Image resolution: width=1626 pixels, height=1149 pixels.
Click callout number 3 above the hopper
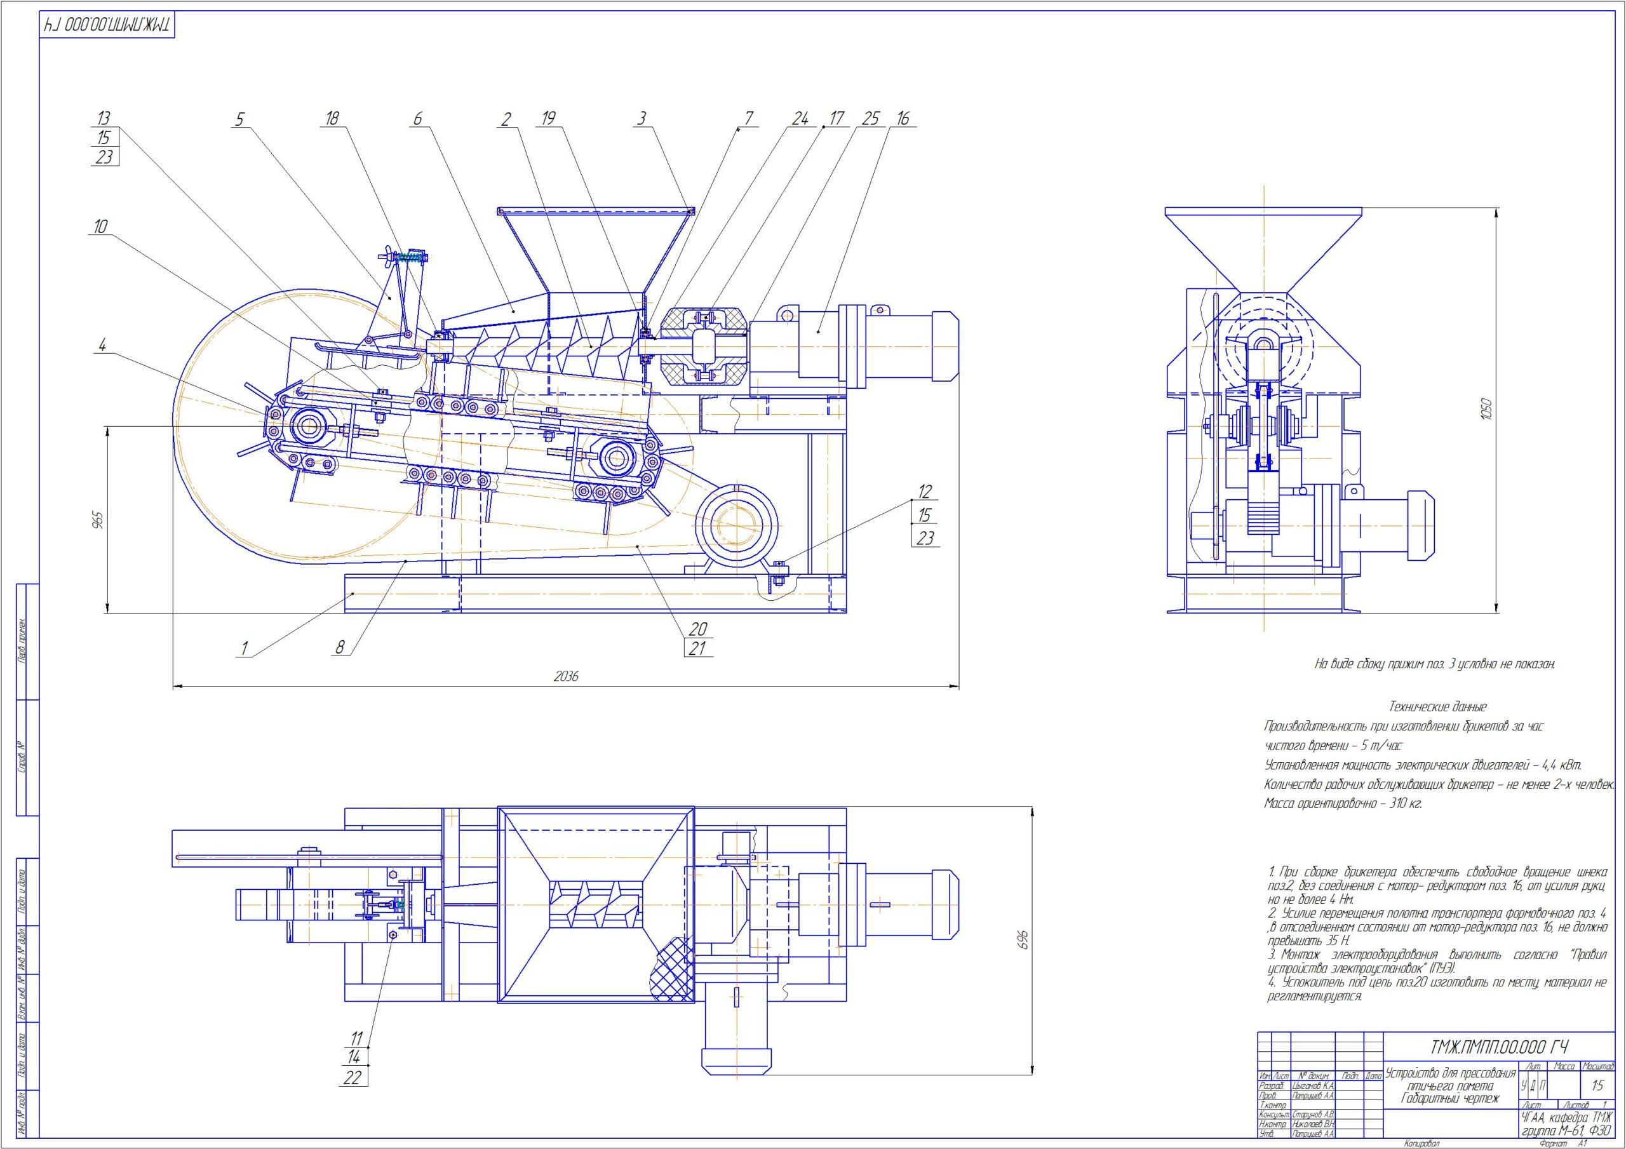641,119
